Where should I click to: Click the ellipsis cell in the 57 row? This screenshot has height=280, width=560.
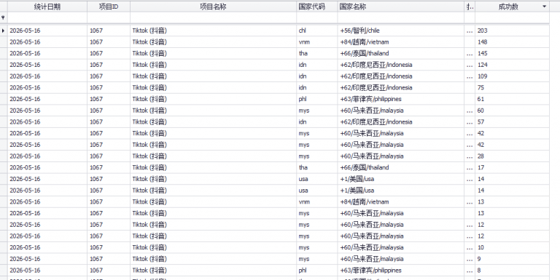tap(470, 122)
